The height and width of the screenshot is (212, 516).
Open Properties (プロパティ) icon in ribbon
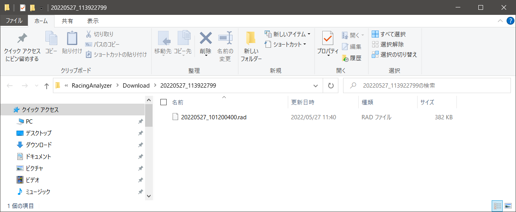327,39
